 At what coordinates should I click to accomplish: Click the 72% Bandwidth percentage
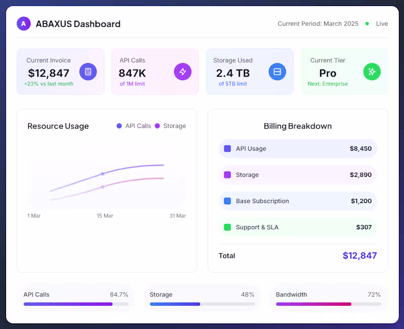click(374, 295)
